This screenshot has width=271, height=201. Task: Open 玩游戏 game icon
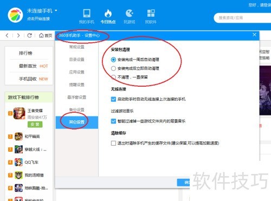tap(130, 14)
